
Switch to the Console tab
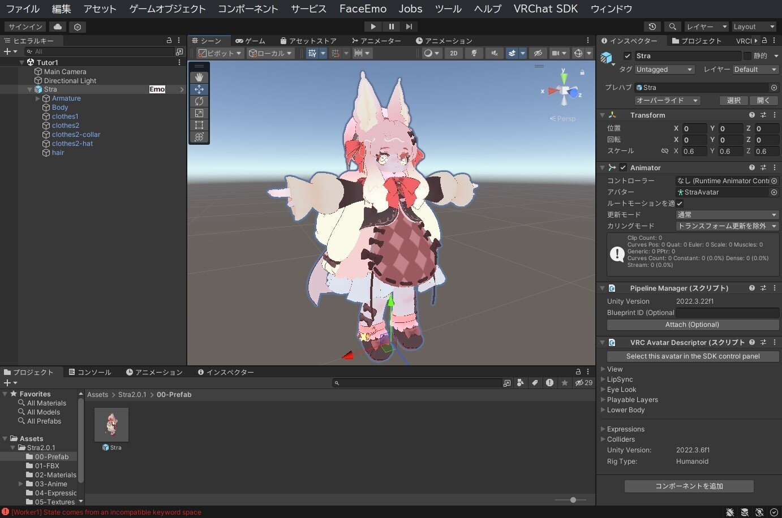pyautogui.click(x=89, y=372)
